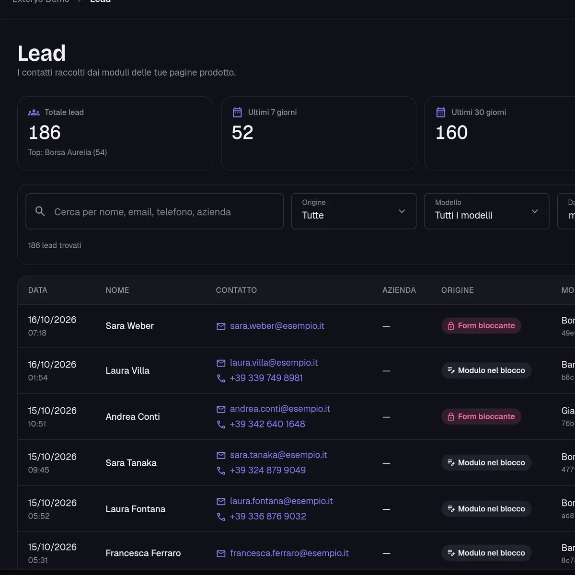Click Top: Borsa Aurelia (54) text
Screen dimensions: 575x575
point(68,152)
